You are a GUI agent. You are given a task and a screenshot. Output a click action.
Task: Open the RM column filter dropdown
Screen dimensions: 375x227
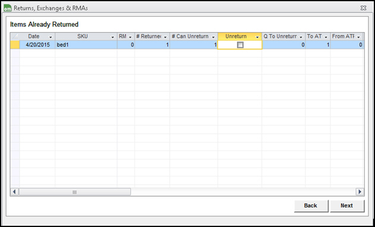coord(130,37)
